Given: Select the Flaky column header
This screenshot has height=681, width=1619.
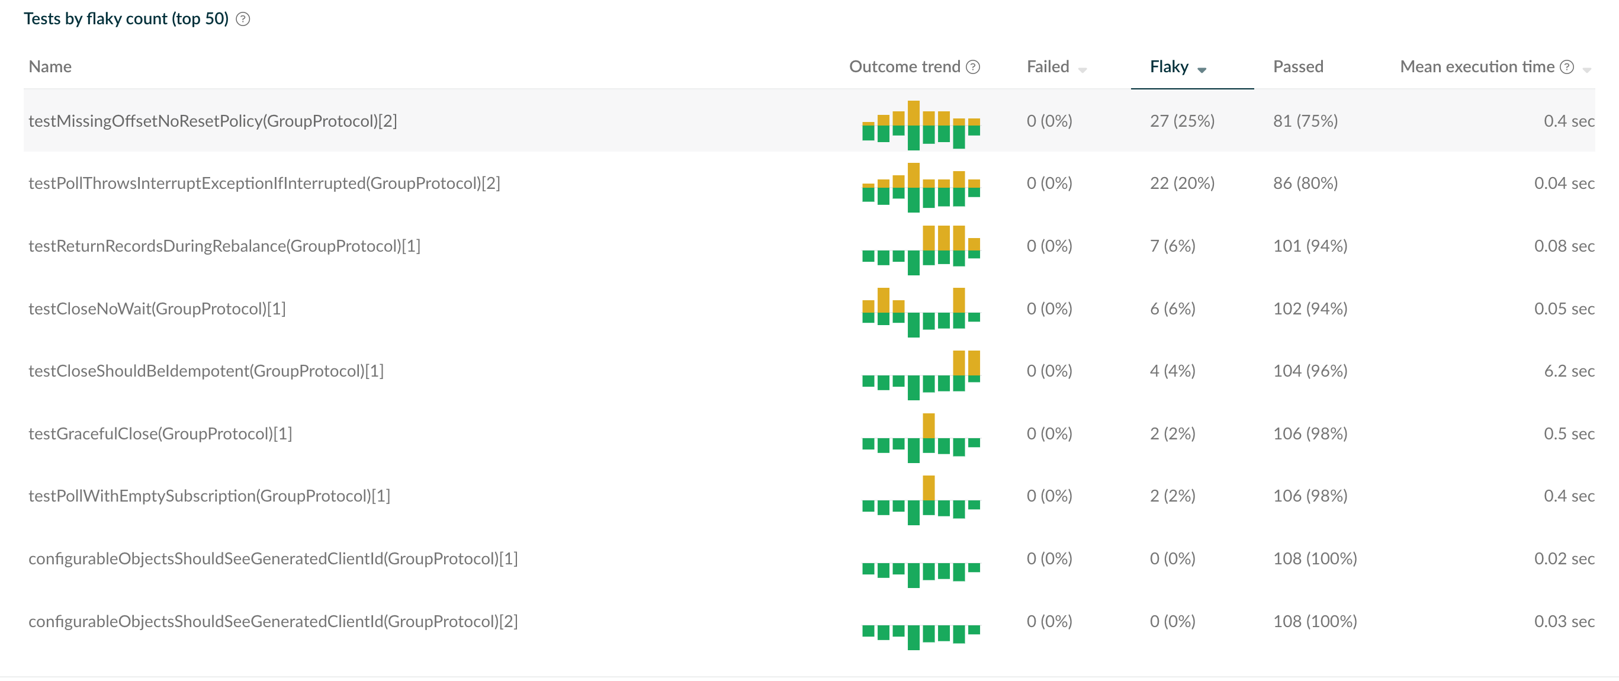Looking at the screenshot, I should (1169, 66).
